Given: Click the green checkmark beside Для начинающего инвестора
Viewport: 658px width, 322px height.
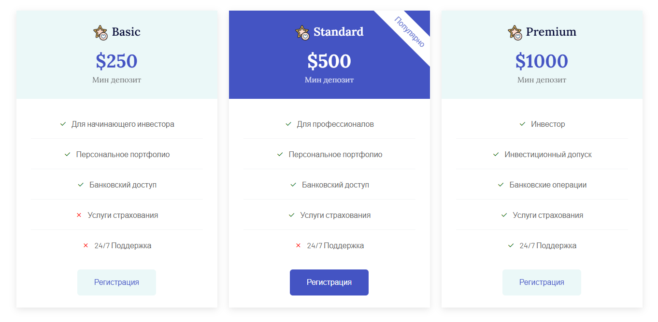Looking at the screenshot, I should [63, 124].
